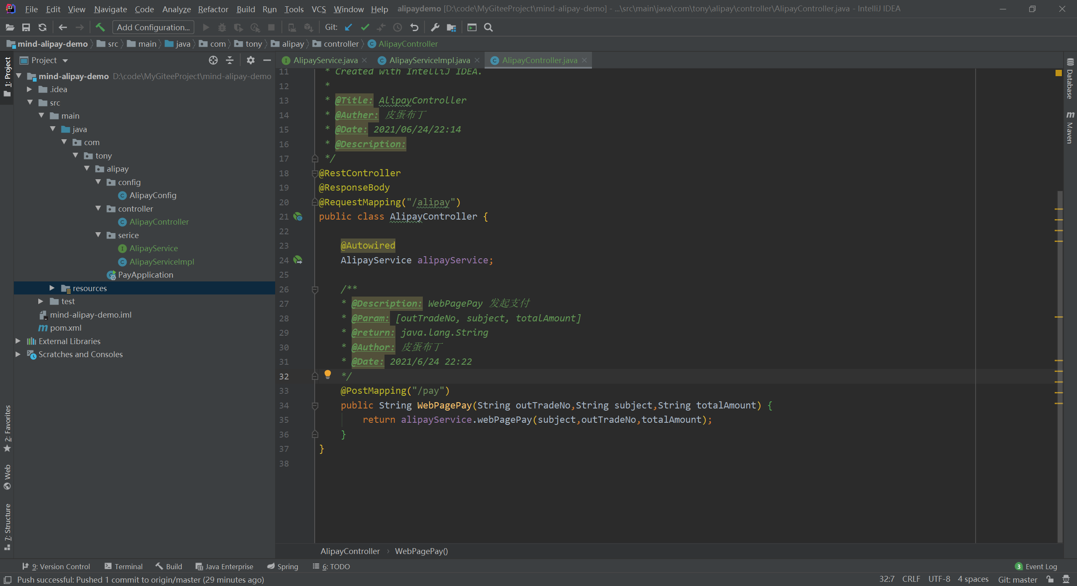1077x586 pixels.
Task: Click Git Commit checkmark icon
Action: 365,27
